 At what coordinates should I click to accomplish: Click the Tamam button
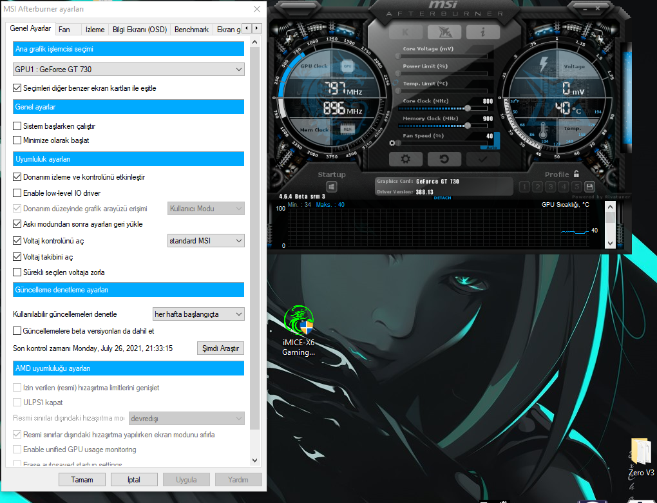pyautogui.click(x=82, y=480)
